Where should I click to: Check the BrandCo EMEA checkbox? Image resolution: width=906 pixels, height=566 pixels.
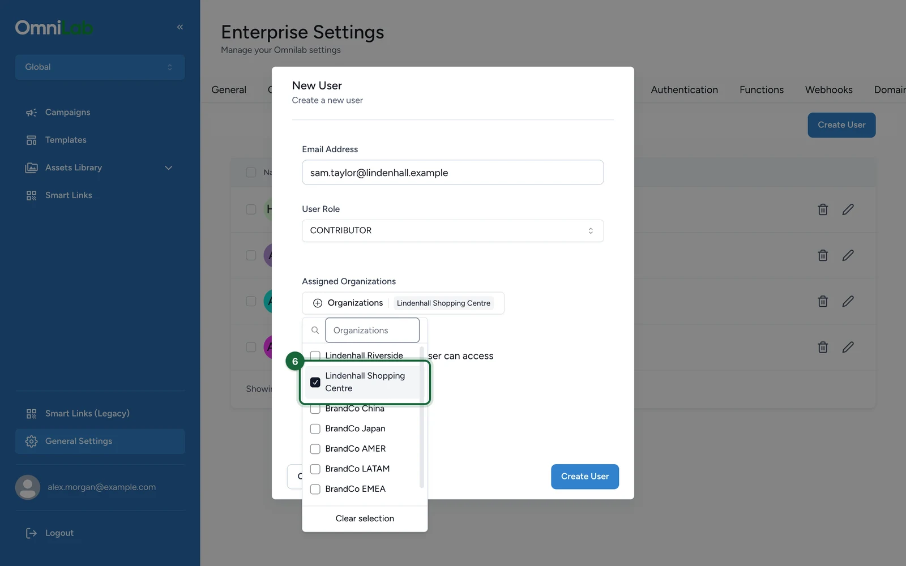[x=315, y=489]
